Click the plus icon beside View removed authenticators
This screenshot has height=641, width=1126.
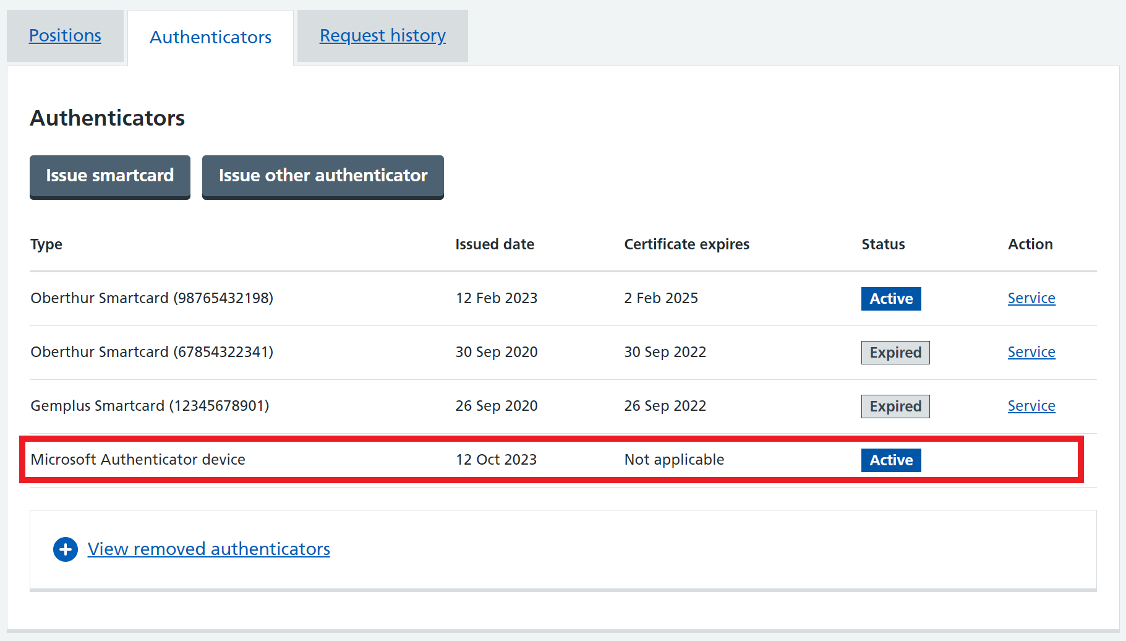coord(66,549)
